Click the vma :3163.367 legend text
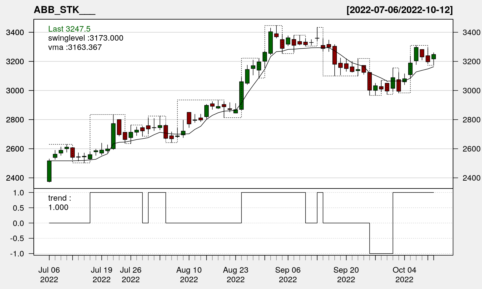The height and width of the screenshot is (289, 482). [x=75, y=47]
